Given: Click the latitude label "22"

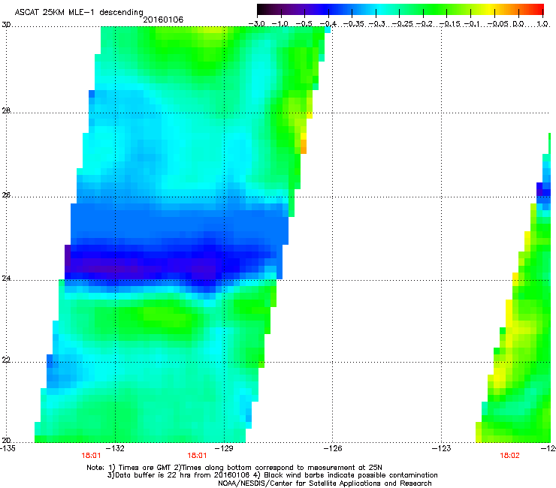Looking at the screenshot, I should (6, 360).
